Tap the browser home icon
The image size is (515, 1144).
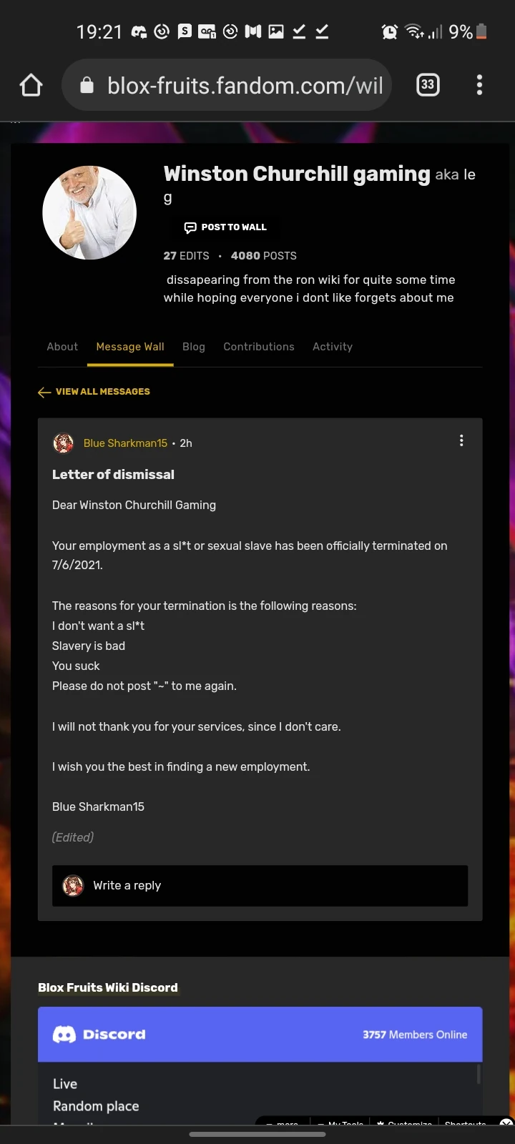(31, 86)
